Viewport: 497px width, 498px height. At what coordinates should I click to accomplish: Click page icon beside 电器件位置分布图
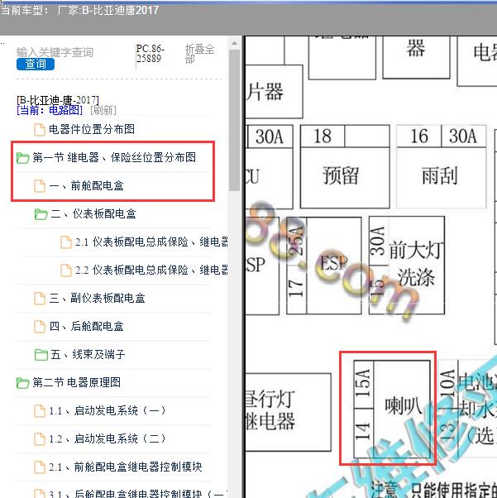pyautogui.click(x=40, y=130)
